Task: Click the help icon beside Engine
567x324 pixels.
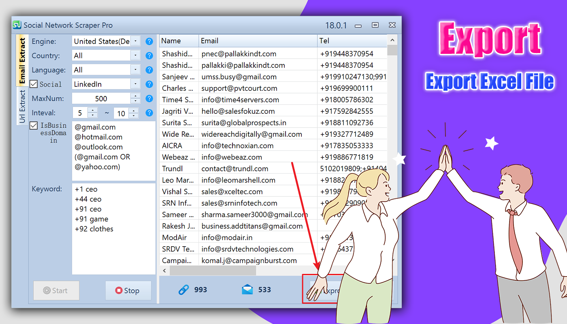Action: coord(149,41)
